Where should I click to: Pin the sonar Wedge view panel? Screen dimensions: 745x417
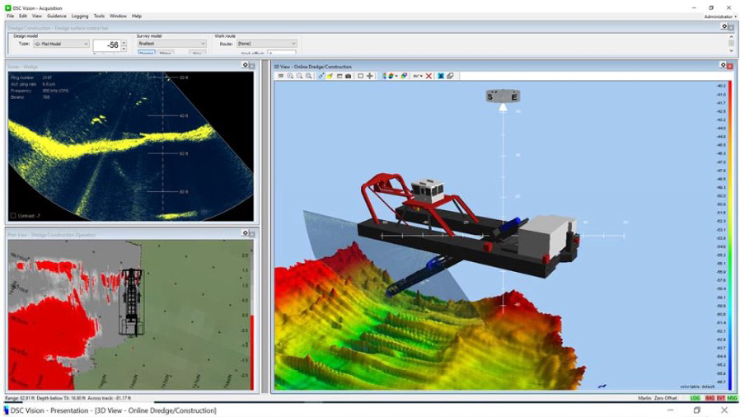click(245, 65)
